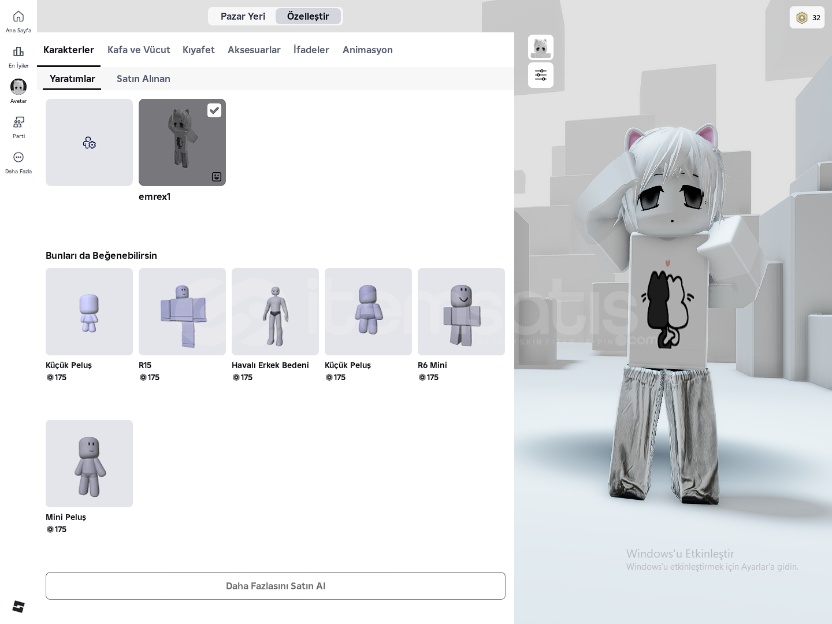Select emrex1 character thumbnail

182,142
